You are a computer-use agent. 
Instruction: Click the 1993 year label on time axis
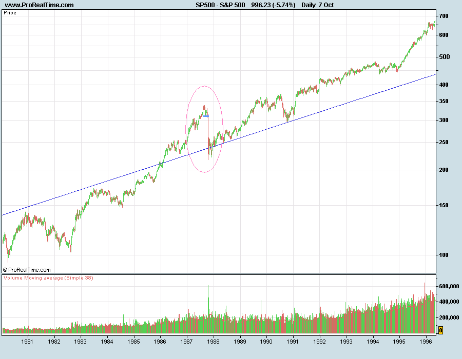tap(346, 342)
